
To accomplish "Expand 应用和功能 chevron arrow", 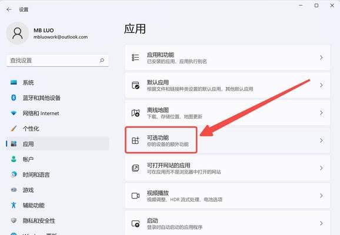I will pyautogui.click(x=321, y=58).
